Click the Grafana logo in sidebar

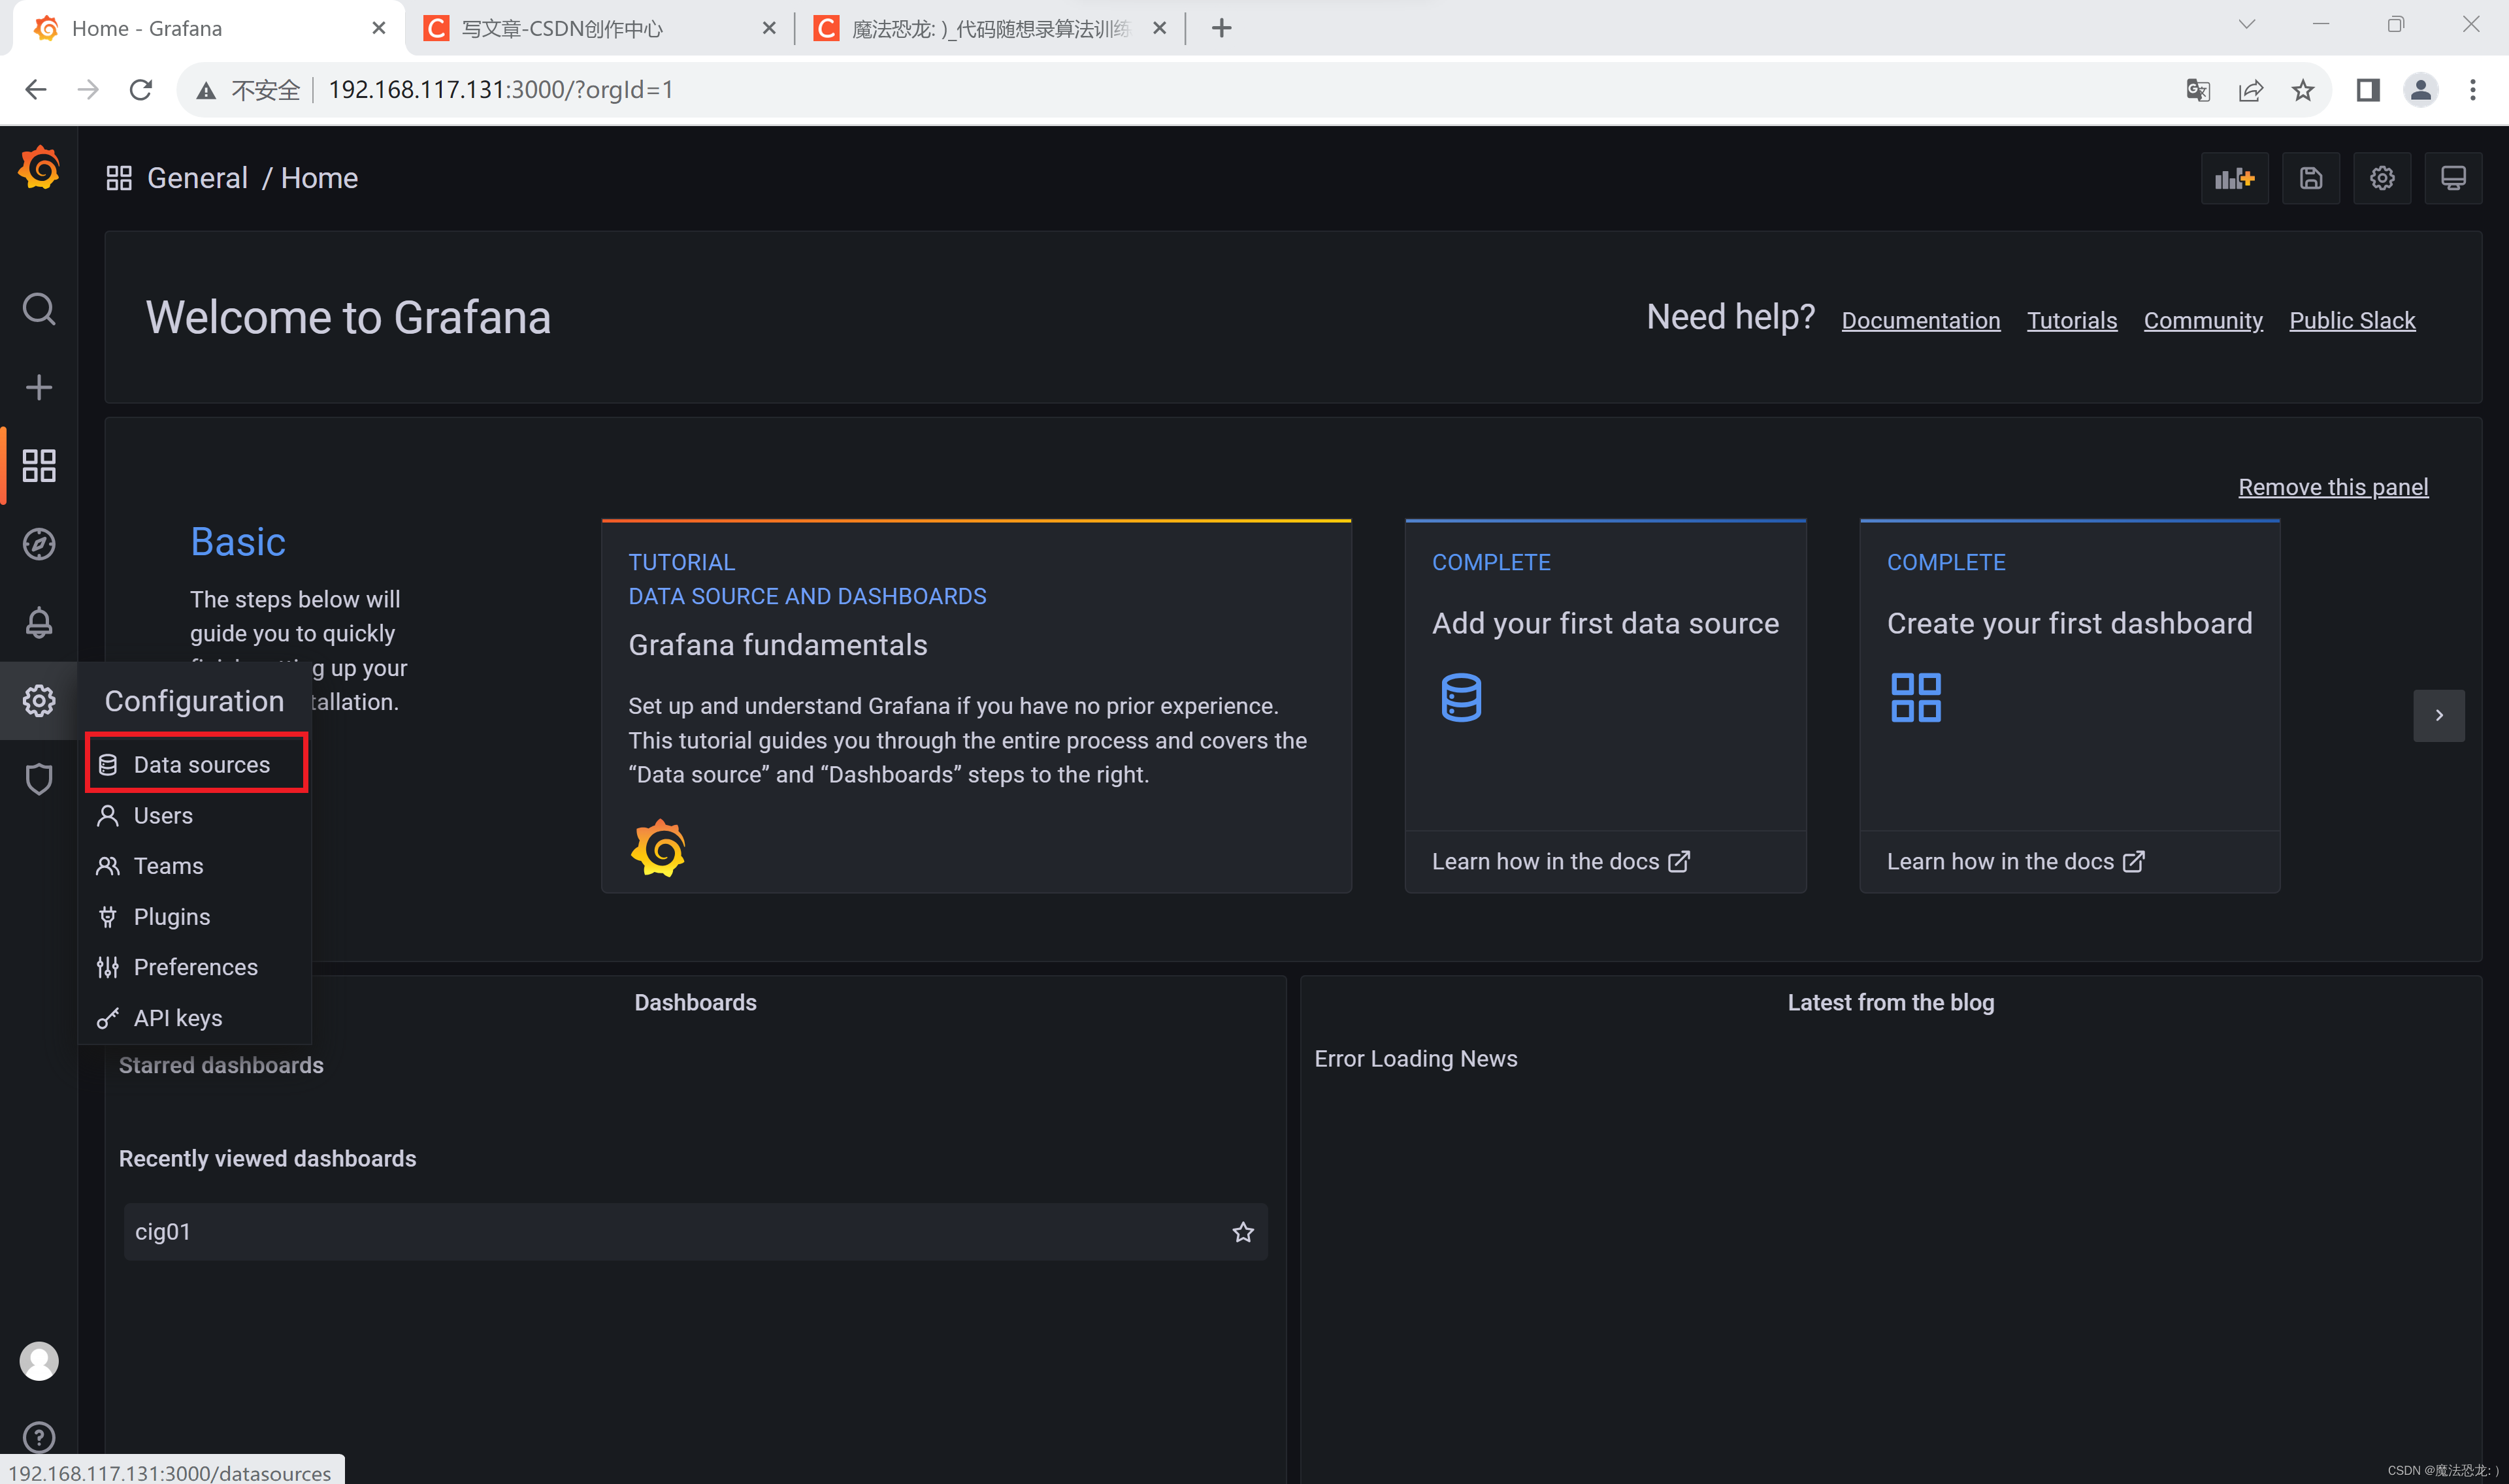[39, 168]
